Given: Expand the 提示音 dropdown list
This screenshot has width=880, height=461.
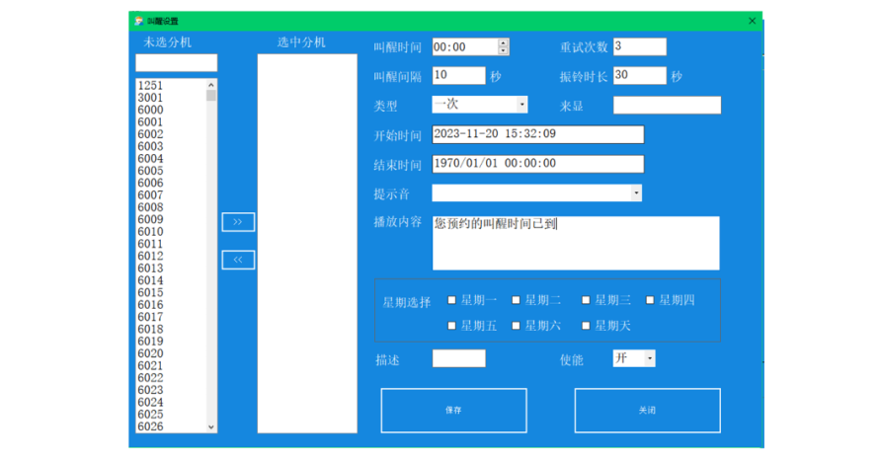Looking at the screenshot, I should (x=635, y=193).
